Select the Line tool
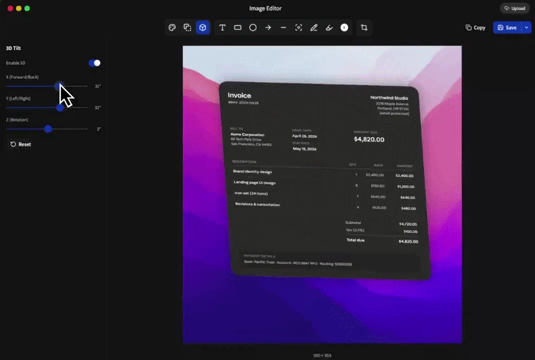The width and height of the screenshot is (535, 360). pos(283,27)
